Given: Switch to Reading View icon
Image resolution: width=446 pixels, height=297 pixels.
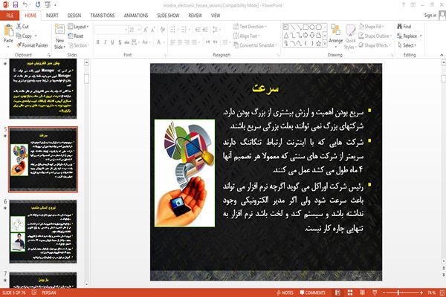Looking at the screenshot, I should (363, 293).
